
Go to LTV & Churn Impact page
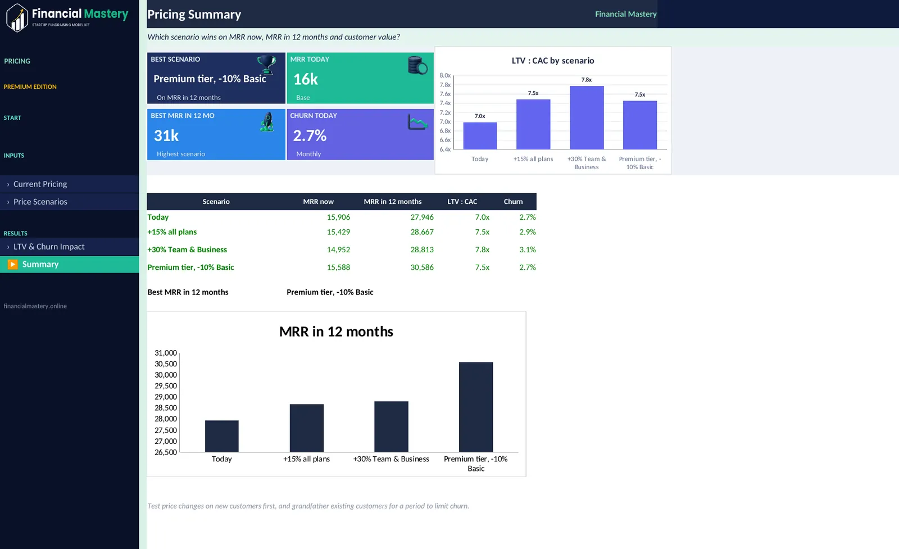click(x=70, y=247)
